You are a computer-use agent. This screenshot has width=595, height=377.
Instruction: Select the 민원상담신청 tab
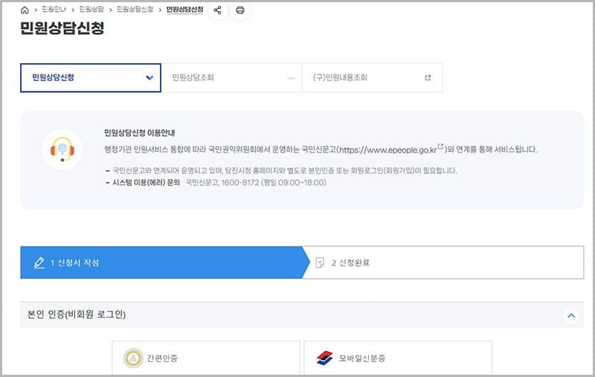91,78
